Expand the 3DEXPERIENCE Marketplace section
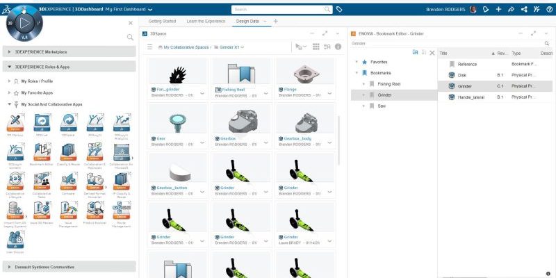The height and width of the screenshot is (278, 556). coord(69,51)
